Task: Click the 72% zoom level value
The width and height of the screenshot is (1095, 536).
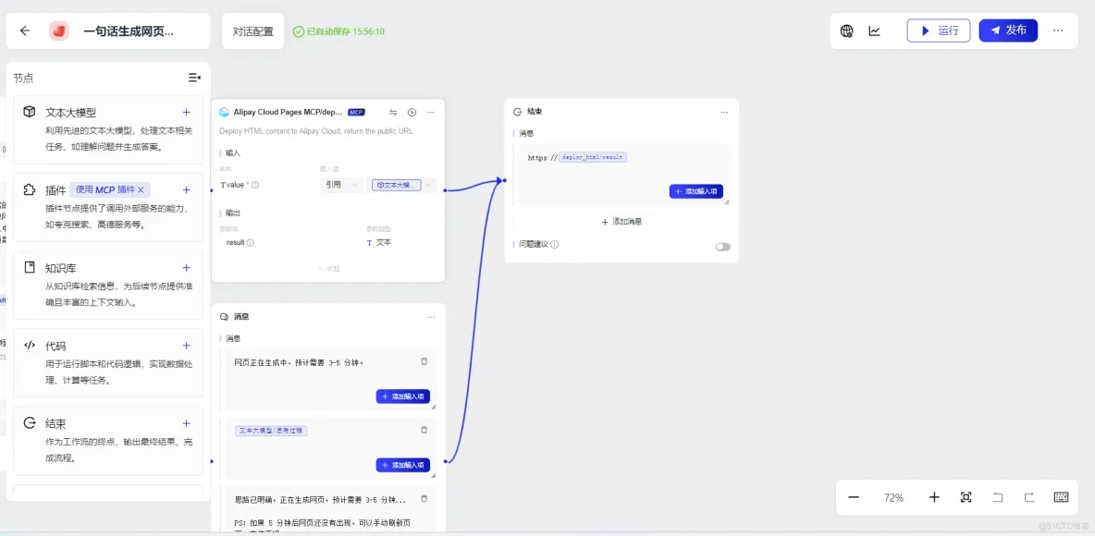Action: [894, 497]
